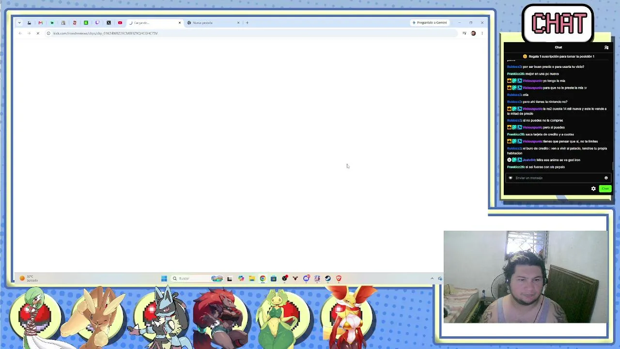Image resolution: width=620 pixels, height=349 pixels.
Task: Switch to Google Chrome on the taskbar
Action: (263, 279)
